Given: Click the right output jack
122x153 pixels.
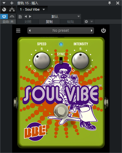Looking at the screenshot, I should coord(106,103).
